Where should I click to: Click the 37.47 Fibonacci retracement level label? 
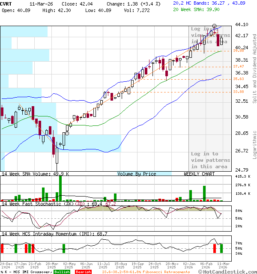(239, 67)
